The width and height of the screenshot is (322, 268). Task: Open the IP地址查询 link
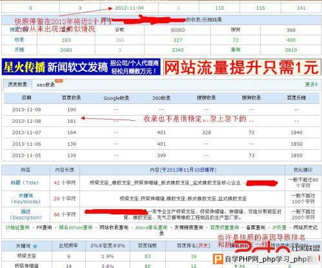coord(17,227)
